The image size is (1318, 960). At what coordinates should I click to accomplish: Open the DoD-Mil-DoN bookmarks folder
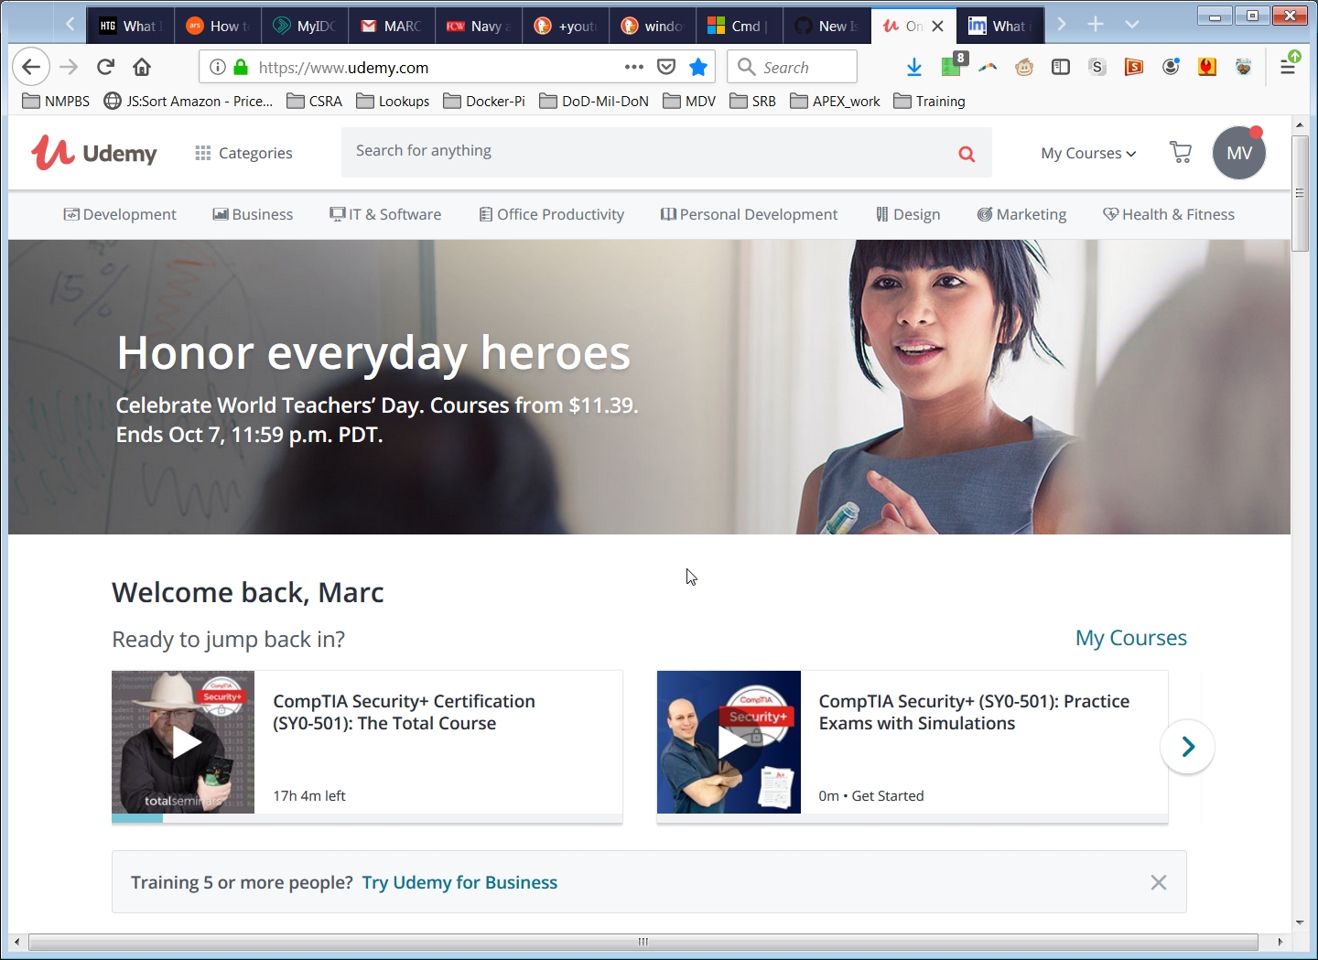594,101
